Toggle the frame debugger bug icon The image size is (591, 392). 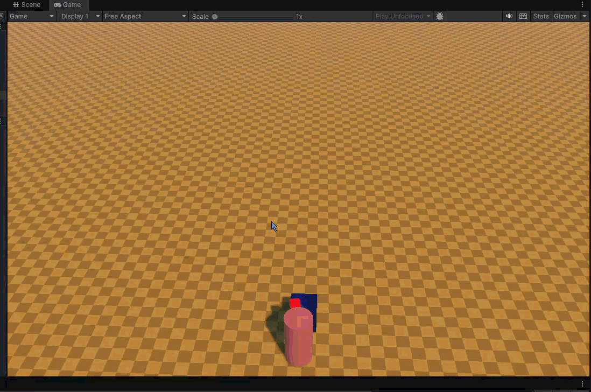(439, 16)
